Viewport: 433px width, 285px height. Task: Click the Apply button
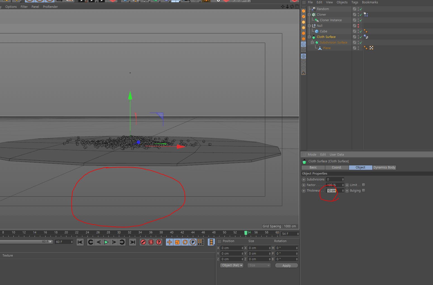point(286,265)
